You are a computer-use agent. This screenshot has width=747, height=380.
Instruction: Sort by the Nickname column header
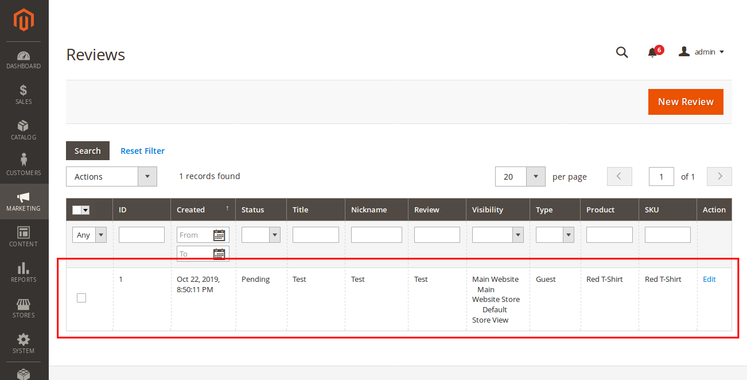pyautogui.click(x=377, y=210)
